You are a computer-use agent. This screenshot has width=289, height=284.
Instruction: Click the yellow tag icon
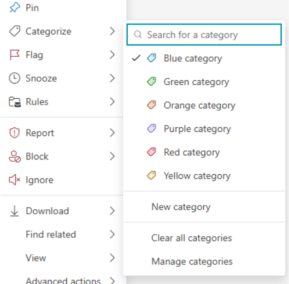152,175
